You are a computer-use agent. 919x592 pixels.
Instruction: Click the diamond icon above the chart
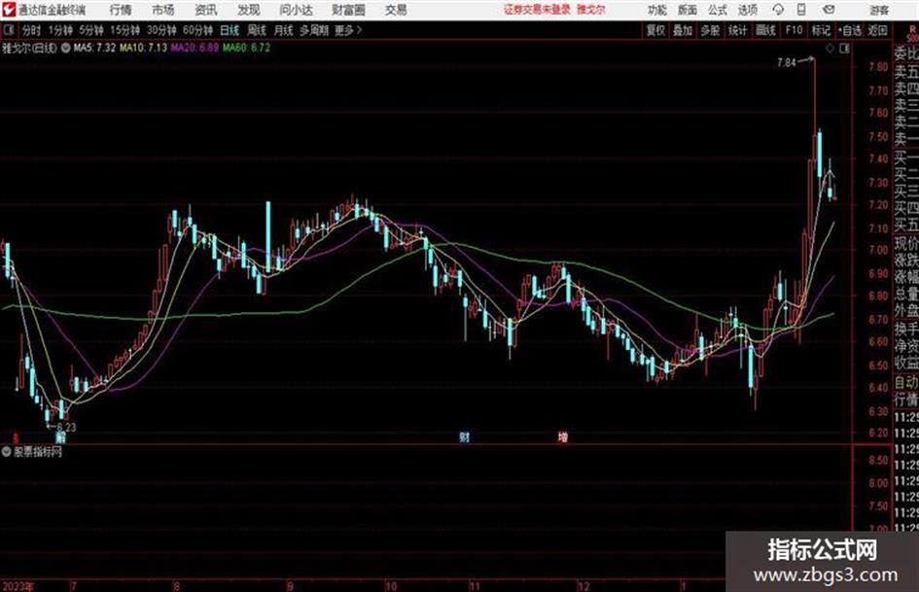(x=830, y=49)
